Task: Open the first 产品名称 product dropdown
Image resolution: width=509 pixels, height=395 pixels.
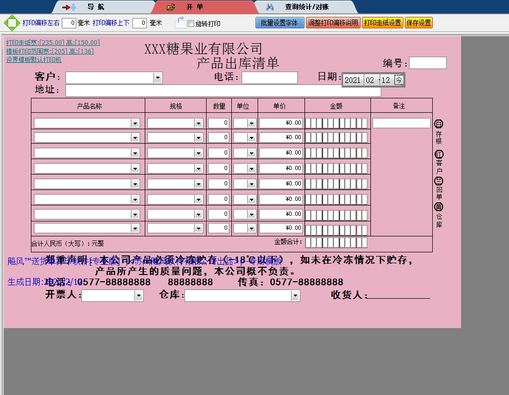Action: [x=135, y=123]
